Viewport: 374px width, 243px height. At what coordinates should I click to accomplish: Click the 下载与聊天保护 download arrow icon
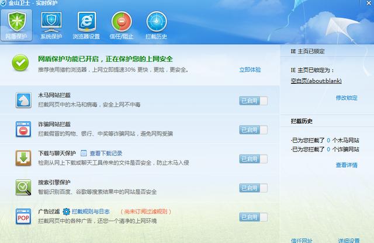click(x=23, y=158)
